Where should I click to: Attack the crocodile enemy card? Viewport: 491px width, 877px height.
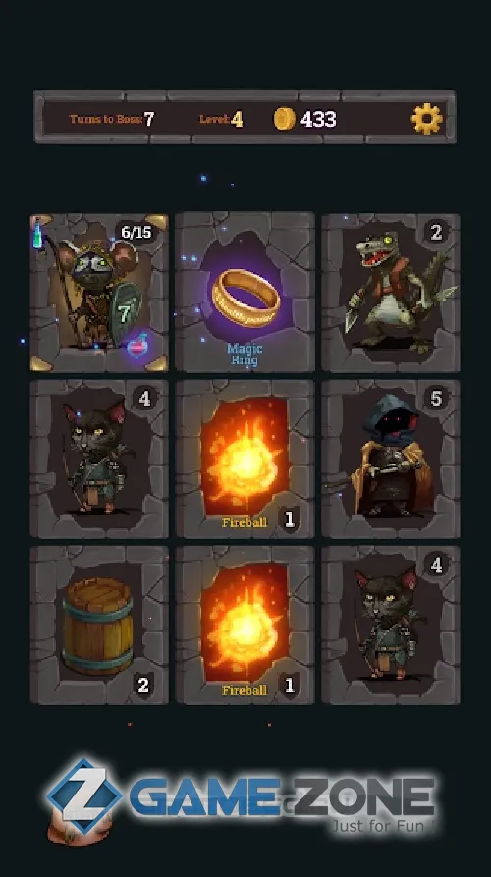click(391, 292)
